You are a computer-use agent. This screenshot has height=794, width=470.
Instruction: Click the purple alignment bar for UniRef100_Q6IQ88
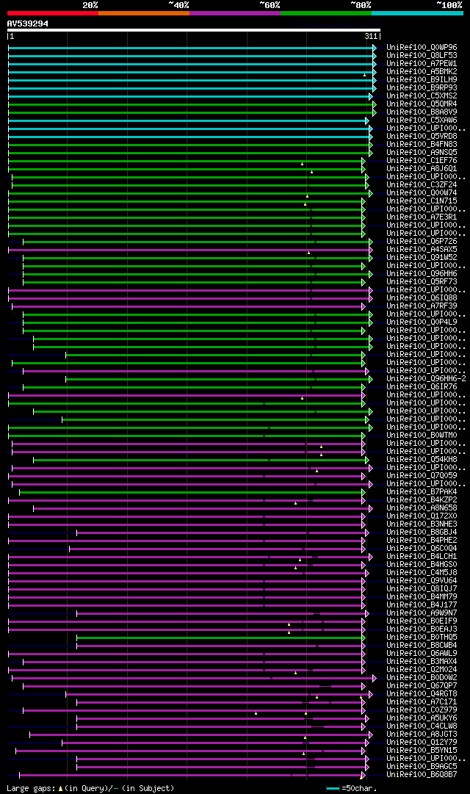(x=189, y=299)
